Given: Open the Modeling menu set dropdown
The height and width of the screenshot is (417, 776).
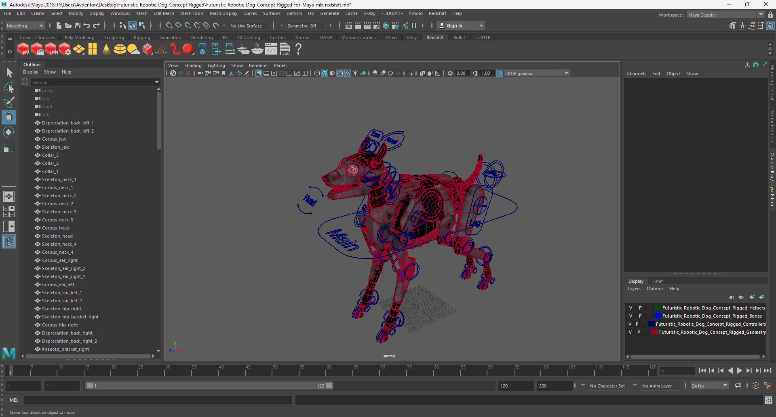Looking at the screenshot, I should 25,25.
